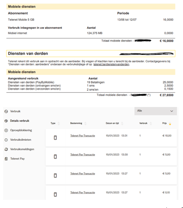Click the 25,0000 PayByMobile amount
The height and width of the screenshot is (208, 183).
coord(168,82)
